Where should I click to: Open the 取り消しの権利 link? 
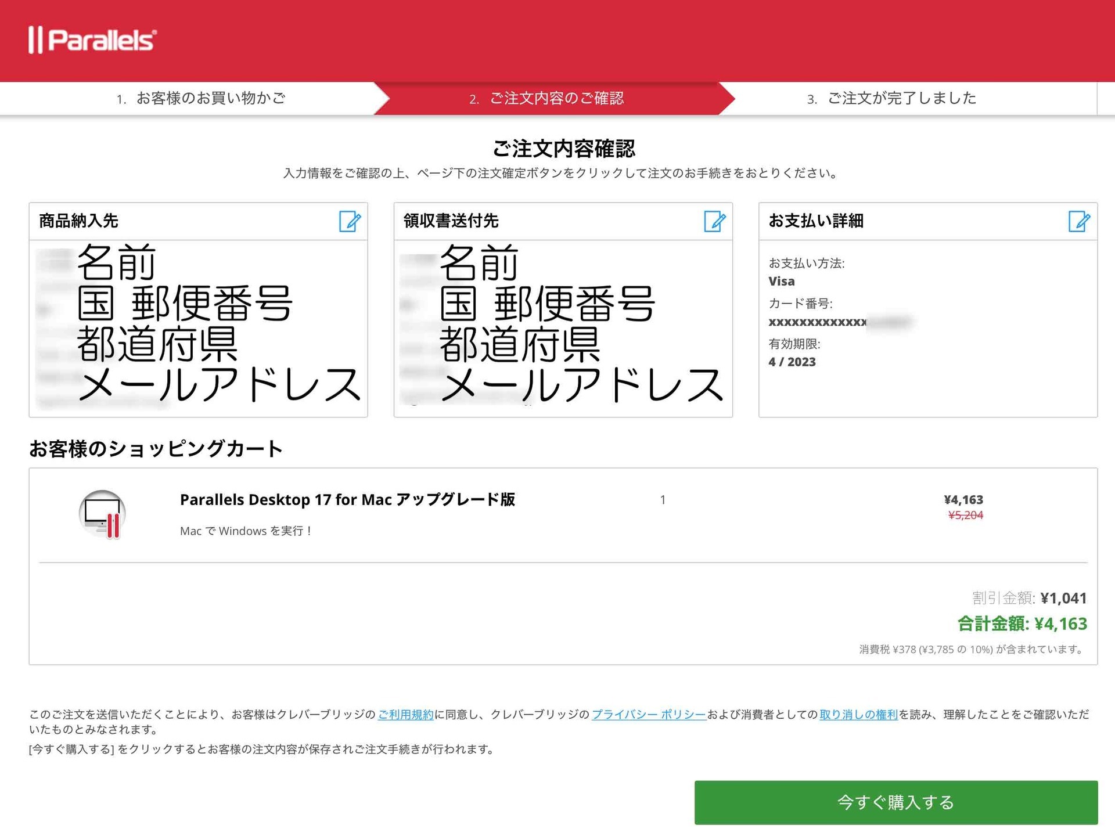[x=858, y=714]
